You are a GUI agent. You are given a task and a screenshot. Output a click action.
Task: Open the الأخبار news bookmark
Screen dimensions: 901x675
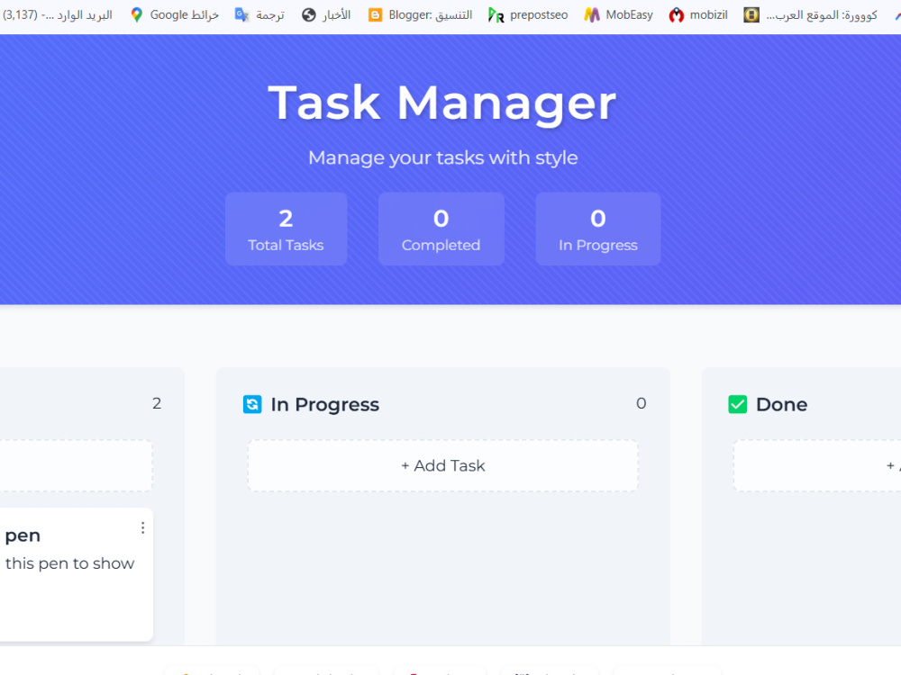point(326,15)
